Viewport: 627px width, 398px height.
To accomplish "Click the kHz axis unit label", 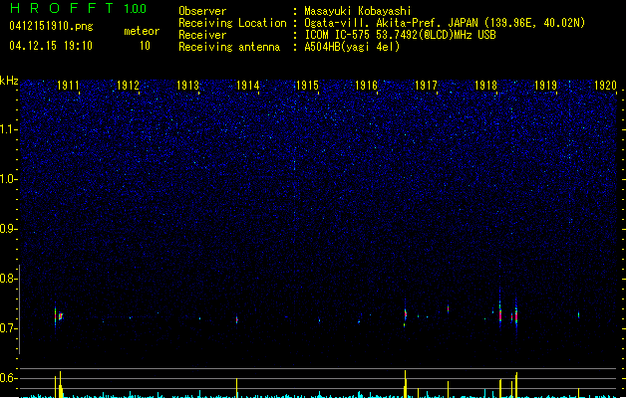I will [x=9, y=81].
